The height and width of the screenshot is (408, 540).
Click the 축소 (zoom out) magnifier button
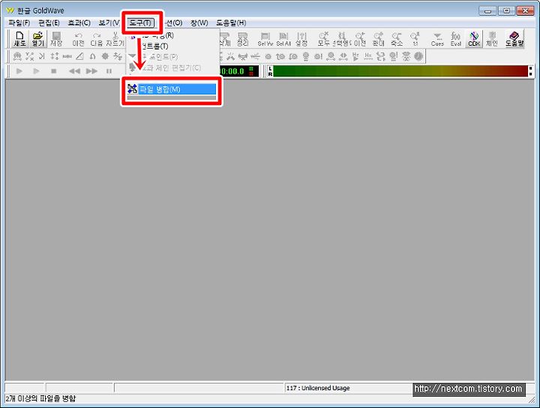coord(397,39)
